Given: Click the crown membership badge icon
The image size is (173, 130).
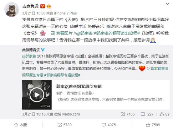Looking at the screenshot, I should (49, 6).
